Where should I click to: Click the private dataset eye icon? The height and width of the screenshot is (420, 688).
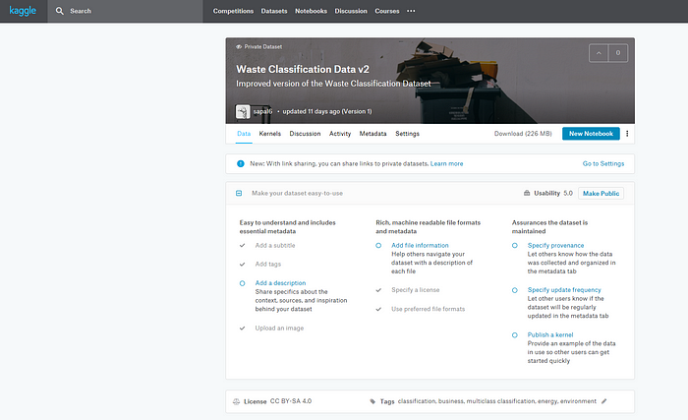click(239, 46)
